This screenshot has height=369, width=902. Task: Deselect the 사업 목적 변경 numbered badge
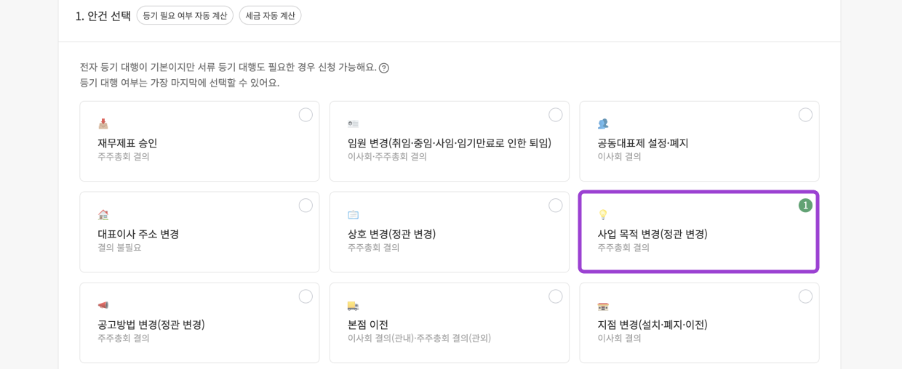tap(805, 206)
